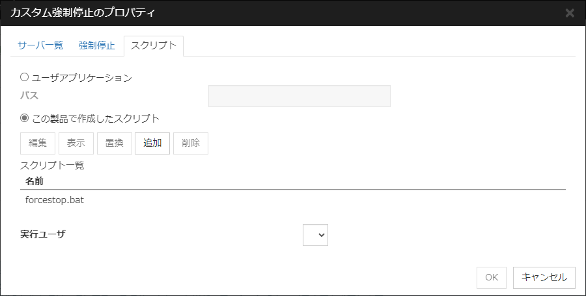Image resolution: width=586 pixels, height=296 pixels.
Task: Confirm the dialog with OK
Action: (x=492, y=277)
